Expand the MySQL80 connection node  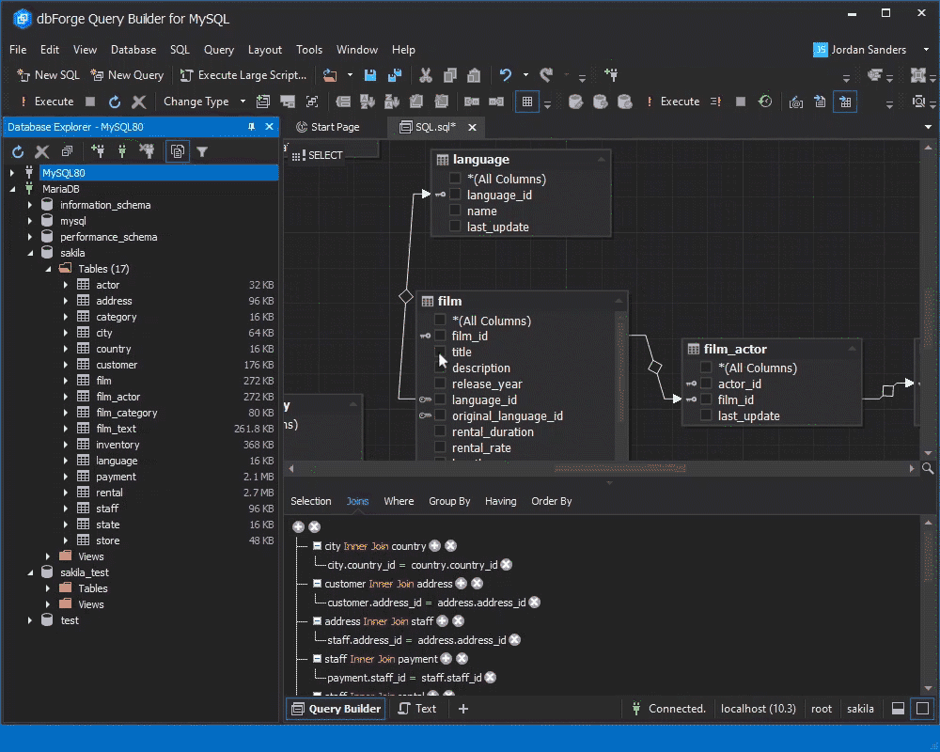[12, 173]
